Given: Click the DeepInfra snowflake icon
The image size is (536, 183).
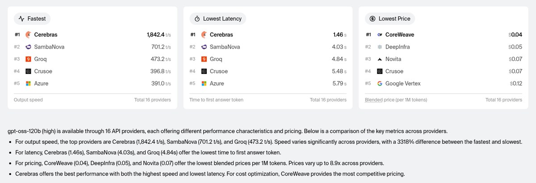Looking at the screenshot, I should click(379, 47).
